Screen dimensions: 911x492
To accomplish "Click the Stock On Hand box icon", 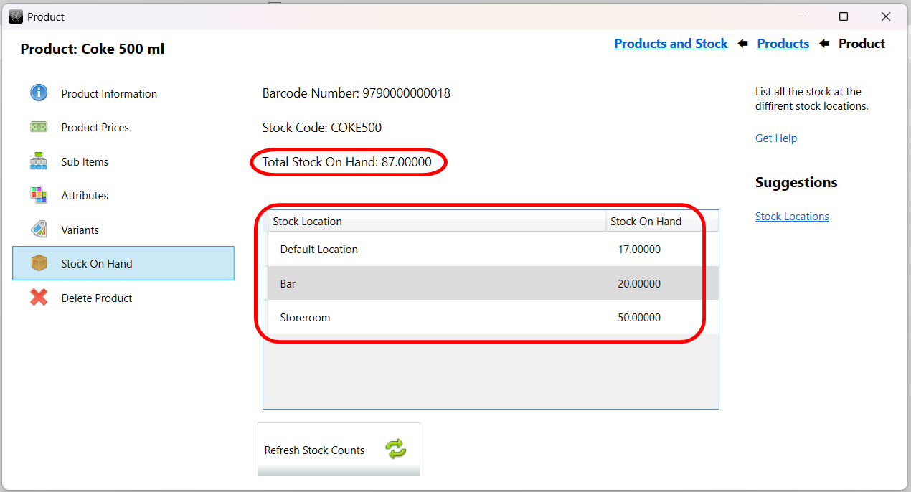I will click(x=39, y=263).
